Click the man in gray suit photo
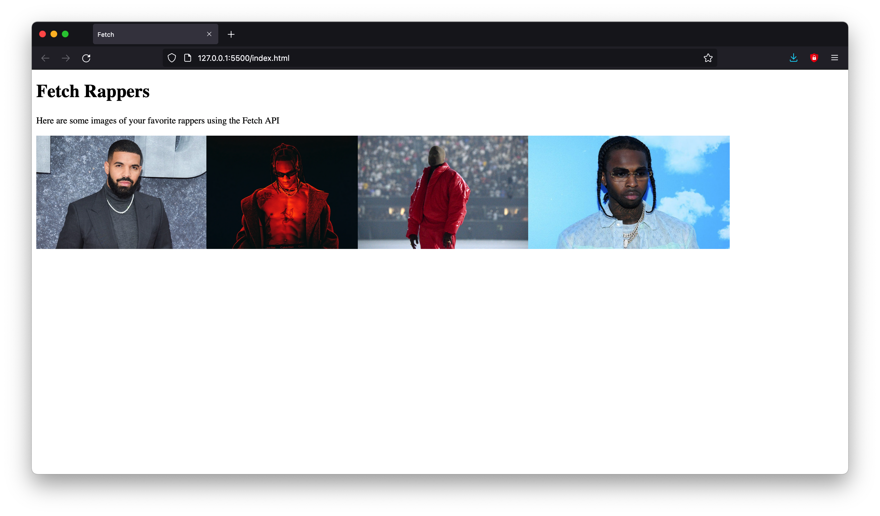Screen dimensions: 880x516 click(121, 192)
